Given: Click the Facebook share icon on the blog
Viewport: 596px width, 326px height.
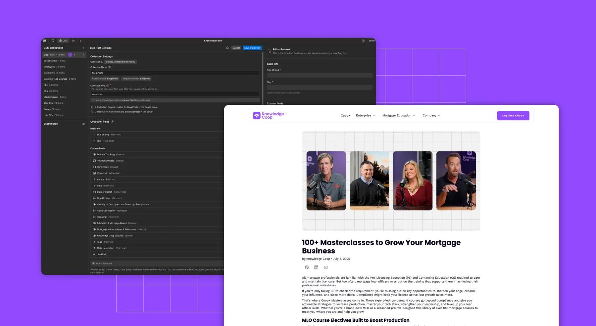Looking at the screenshot, I should click(307, 267).
